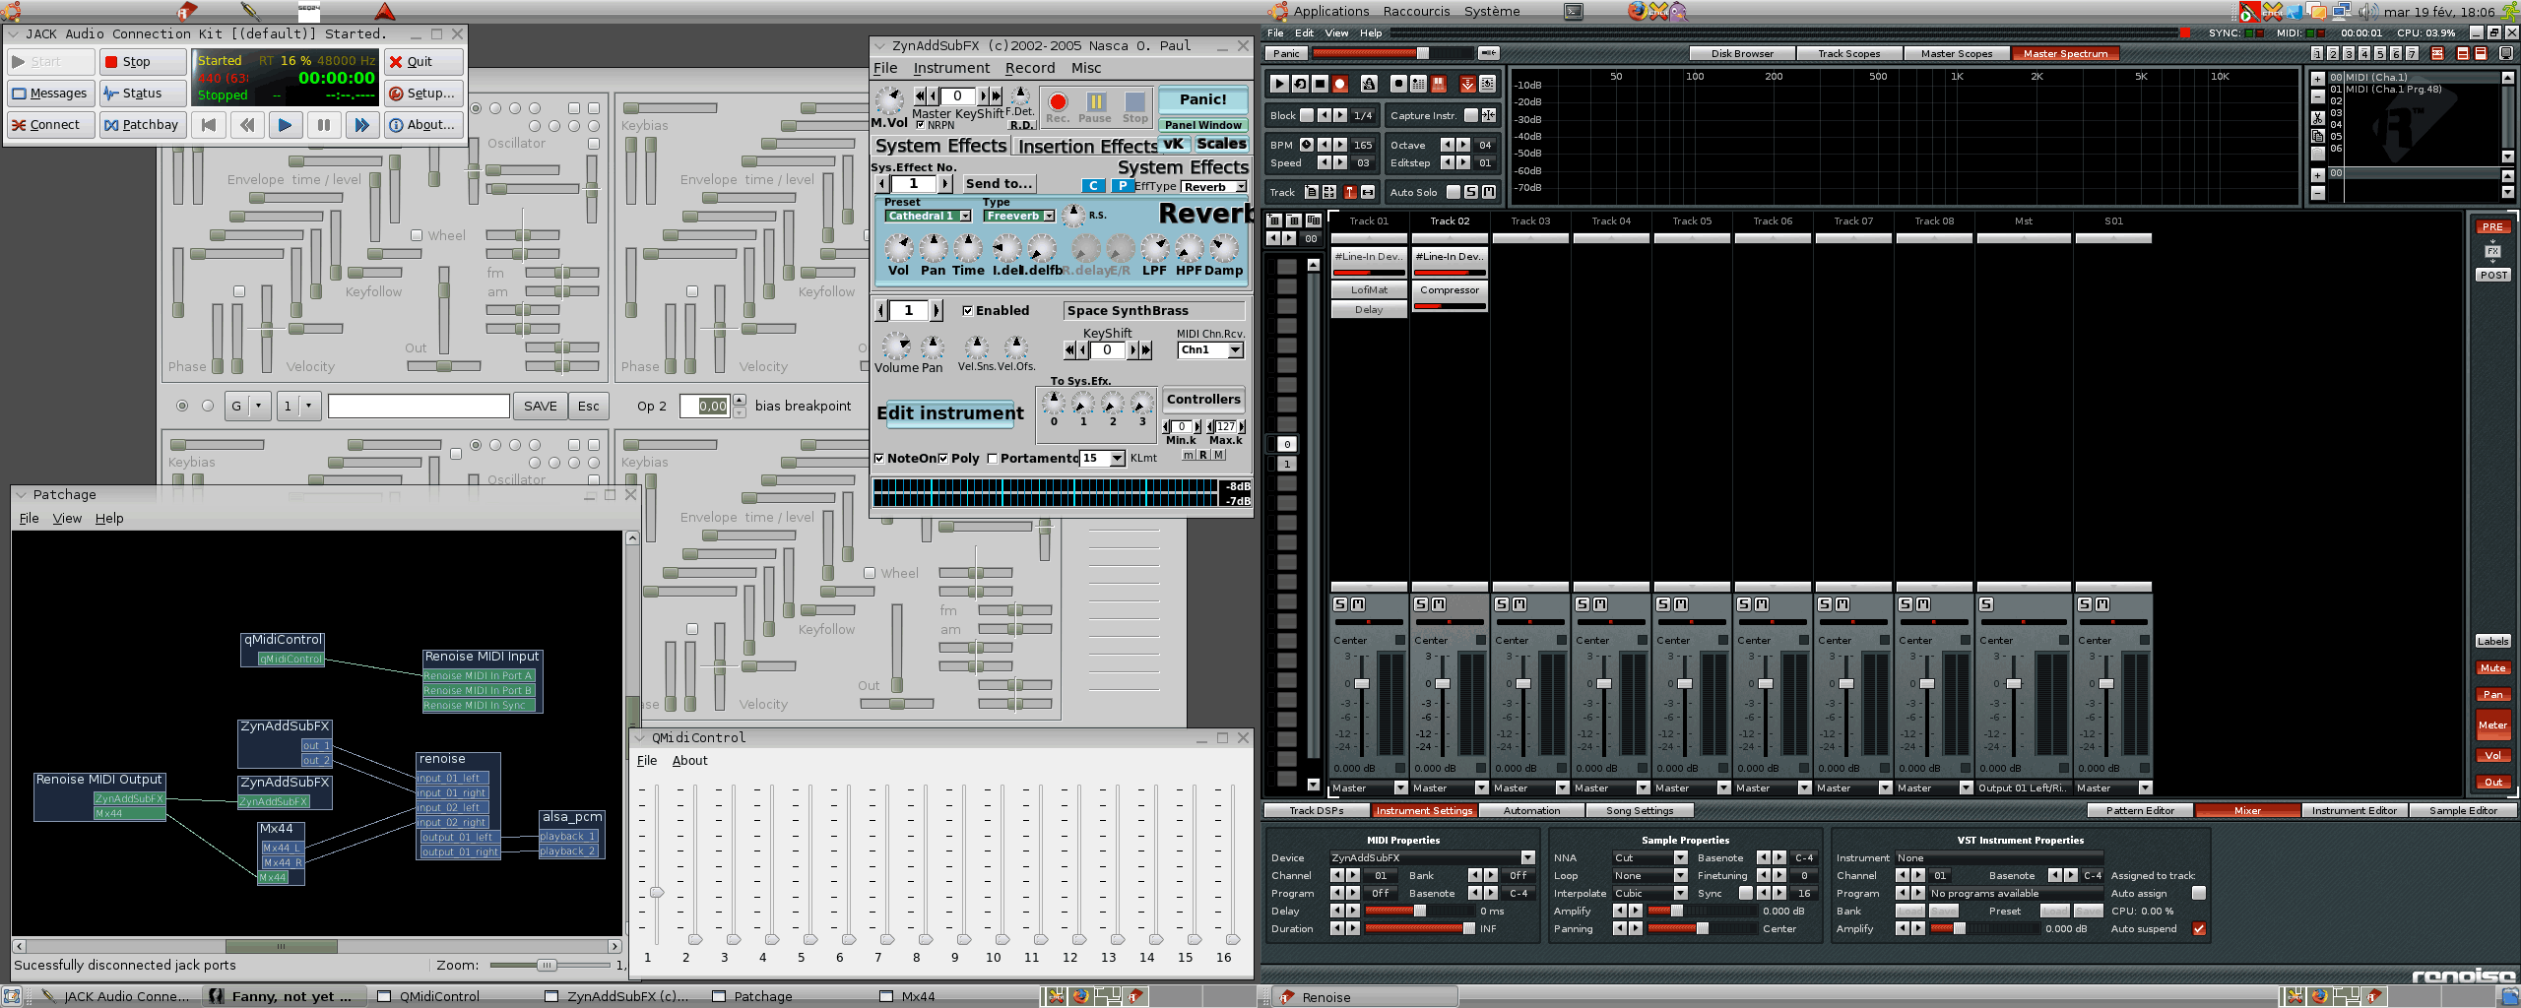The width and height of the screenshot is (2521, 1008).
Task: Click the red follow-player arrow icon
Action: 1467,84
